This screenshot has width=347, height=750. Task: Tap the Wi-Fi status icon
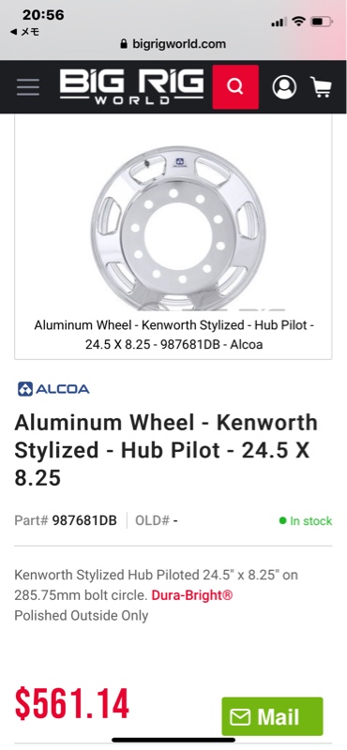298,21
